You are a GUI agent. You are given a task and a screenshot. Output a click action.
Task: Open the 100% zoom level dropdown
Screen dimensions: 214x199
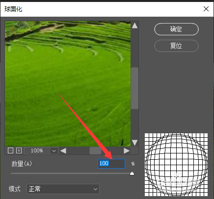pyautogui.click(x=54, y=151)
